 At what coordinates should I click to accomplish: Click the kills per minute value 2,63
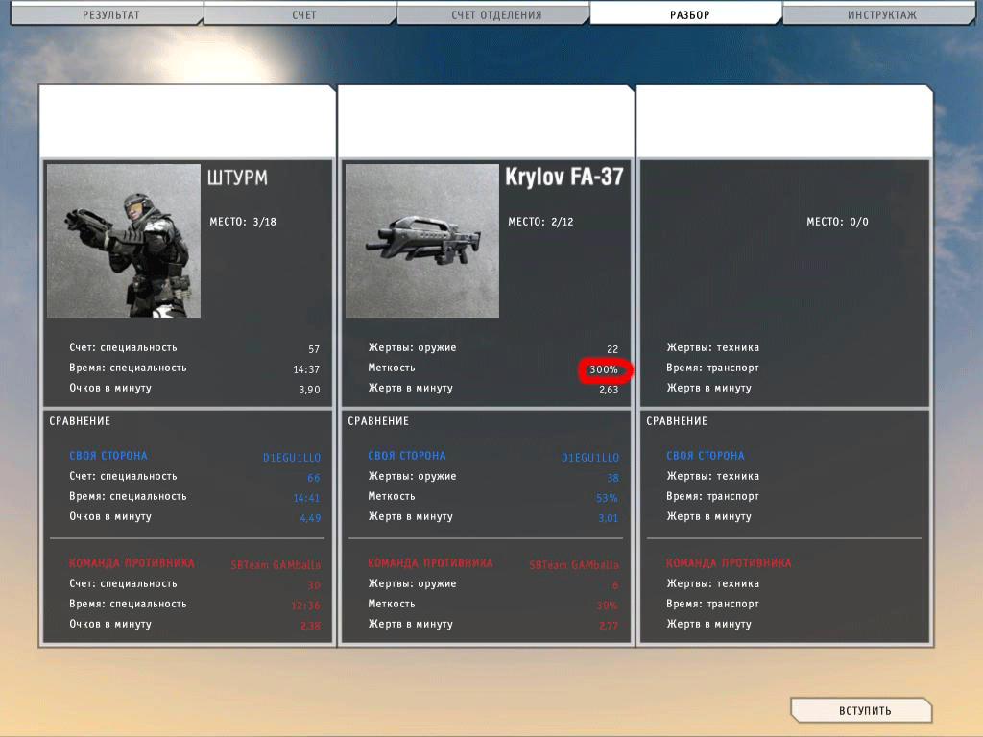point(609,390)
